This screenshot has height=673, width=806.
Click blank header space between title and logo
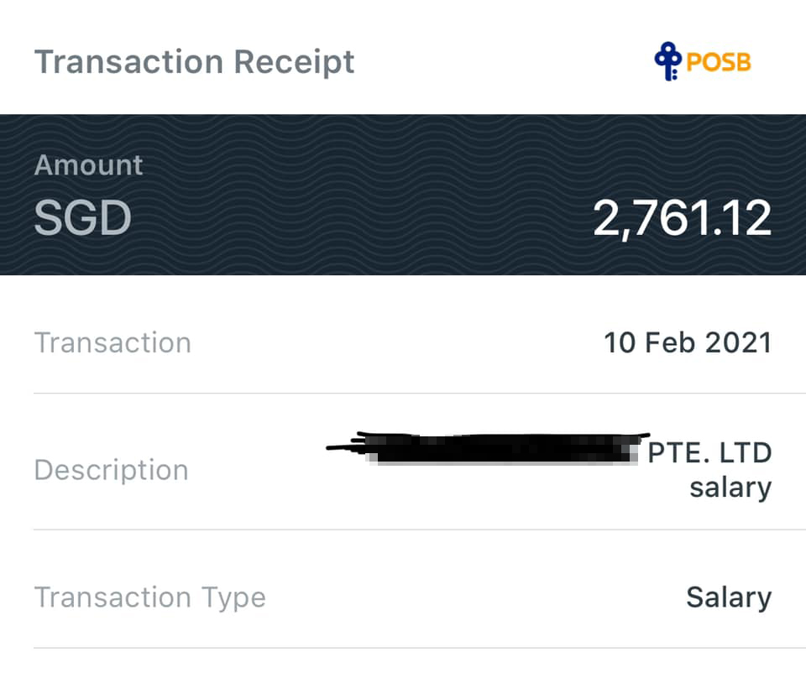pyautogui.click(x=504, y=62)
